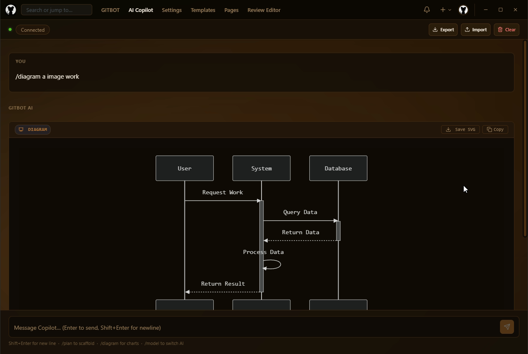Click the Message Copilot input box

(253, 328)
